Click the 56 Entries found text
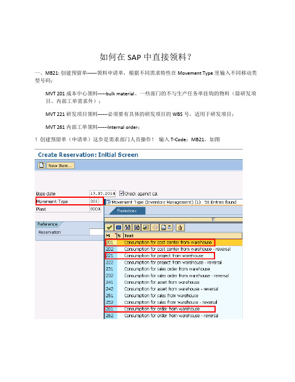 tap(220, 202)
